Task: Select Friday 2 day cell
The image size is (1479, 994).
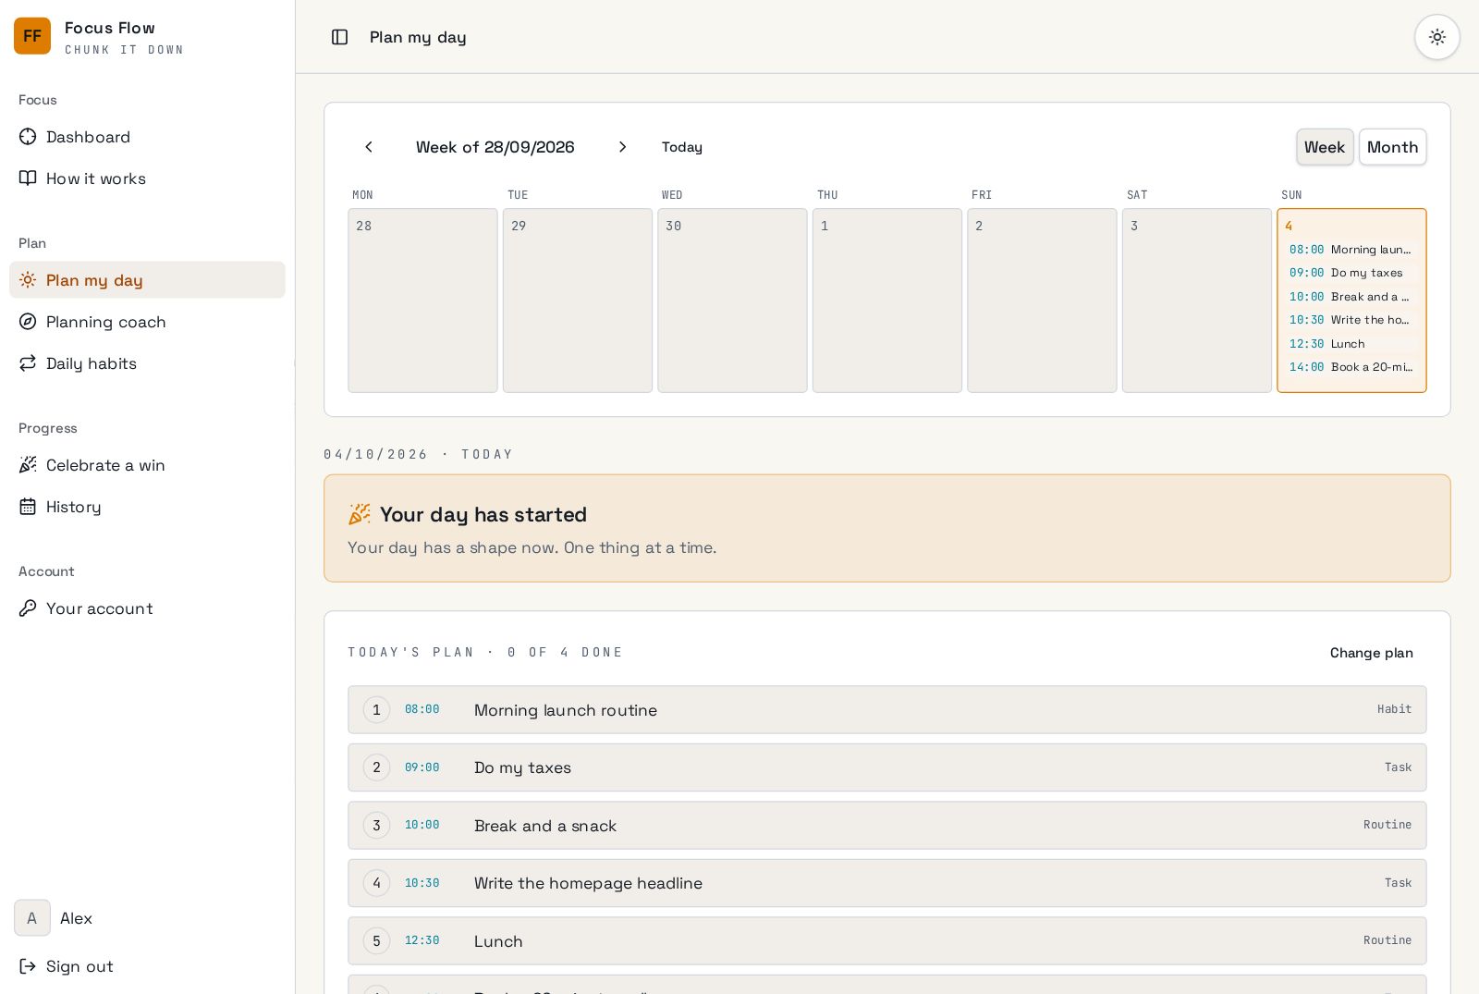Action: [x=1042, y=301]
